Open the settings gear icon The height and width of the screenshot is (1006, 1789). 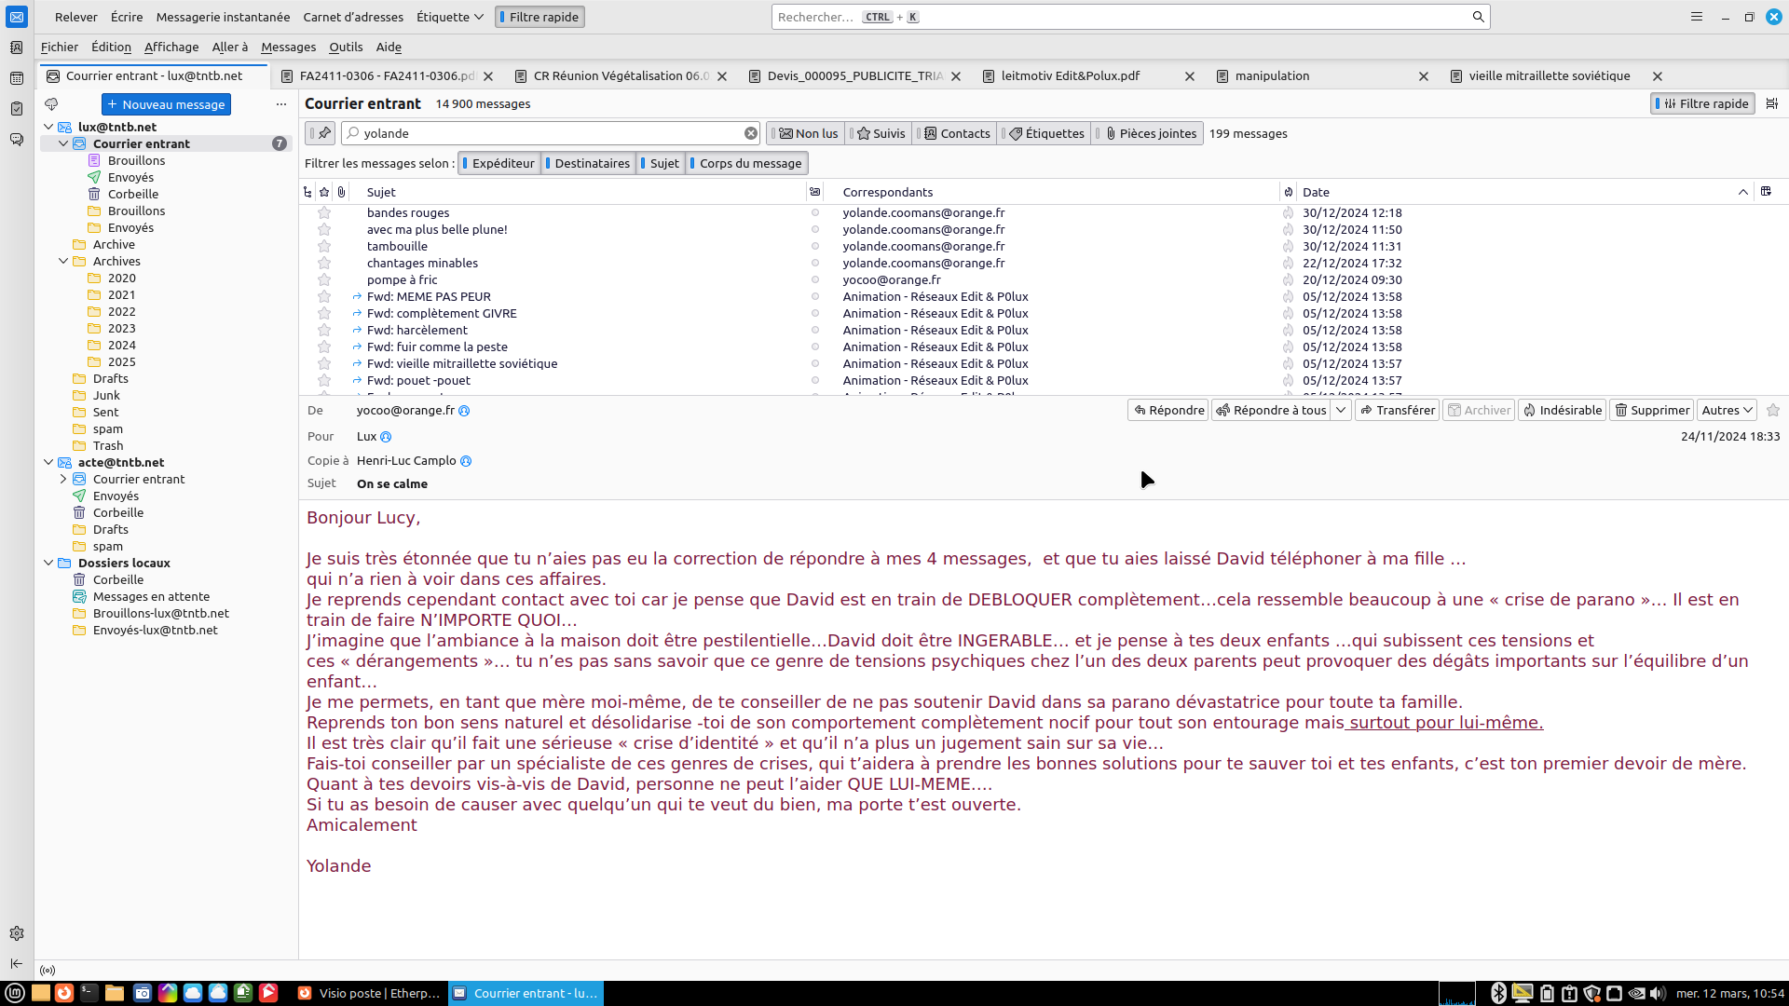[x=17, y=933]
